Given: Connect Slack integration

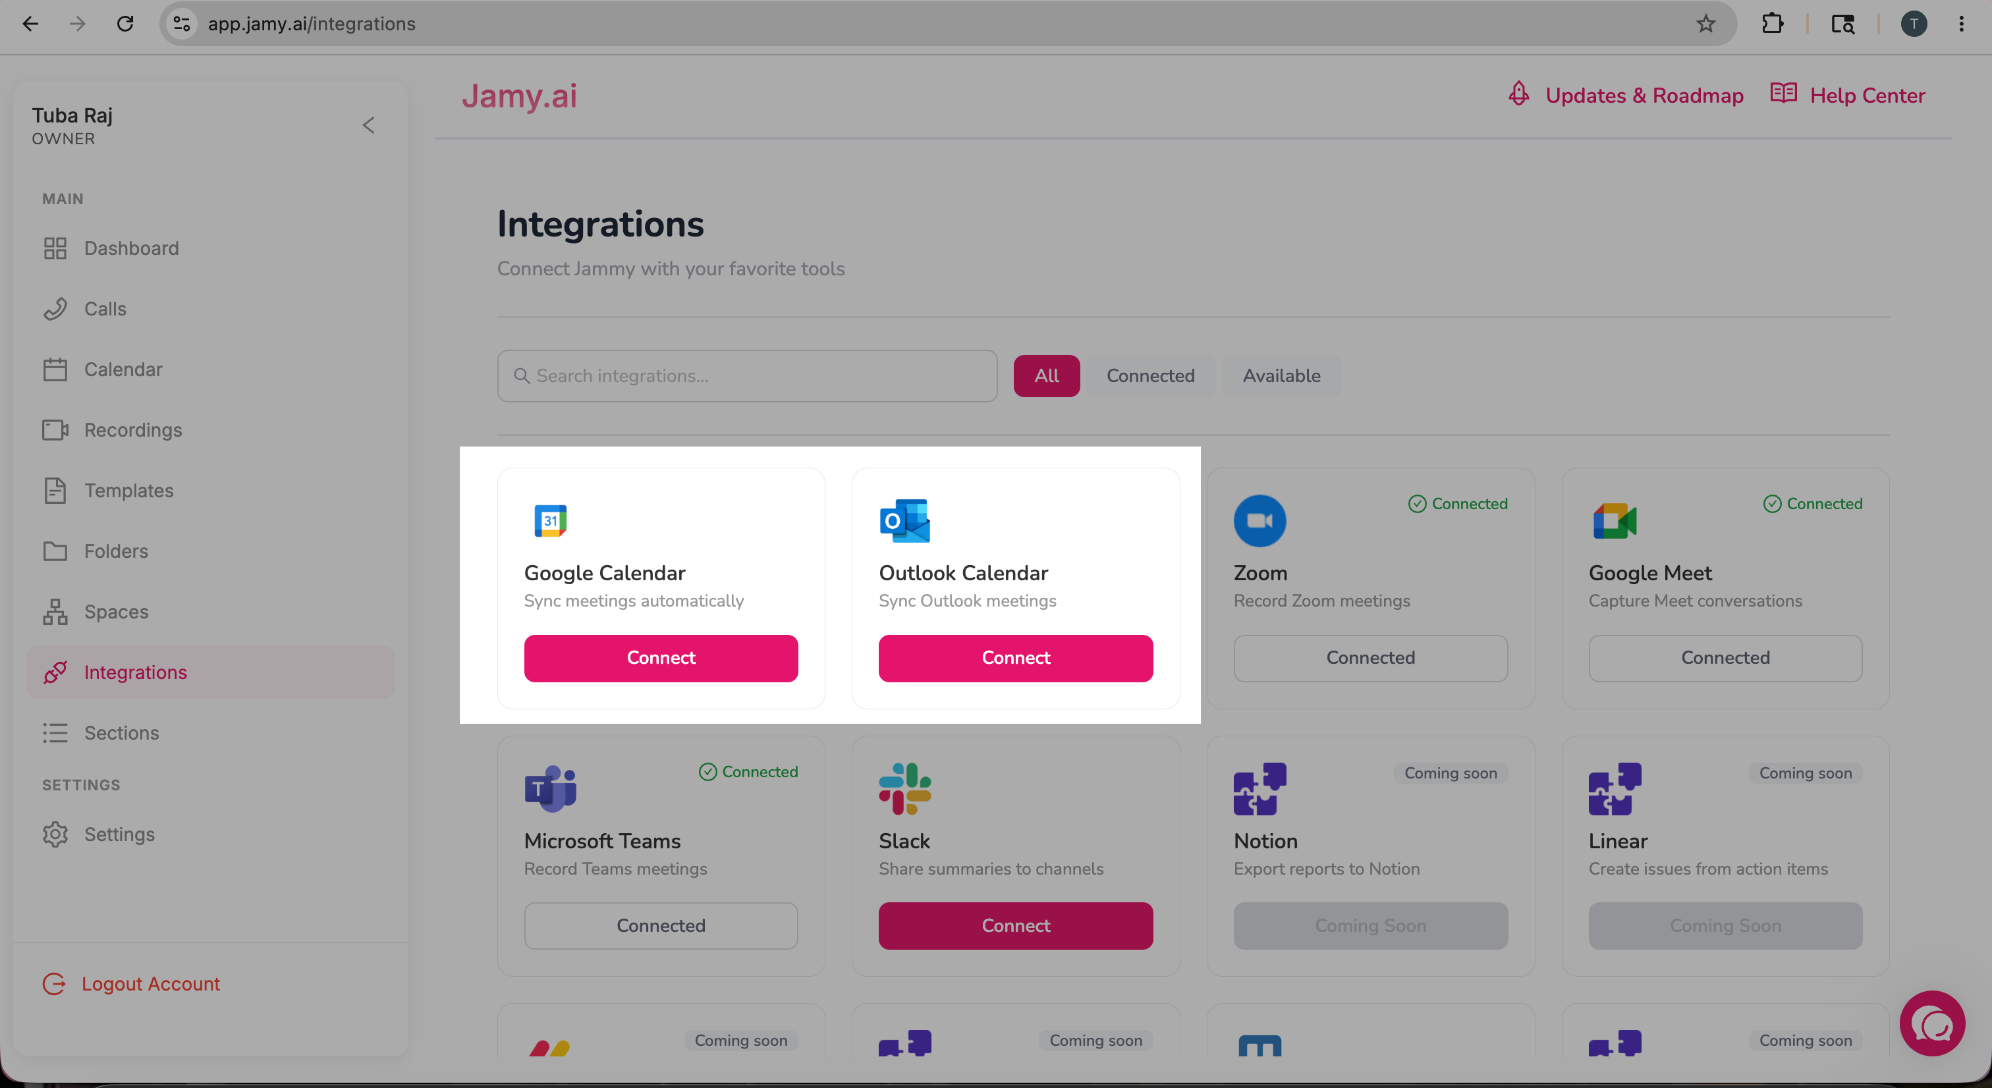Looking at the screenshot, I should [x=1015, y=925].
